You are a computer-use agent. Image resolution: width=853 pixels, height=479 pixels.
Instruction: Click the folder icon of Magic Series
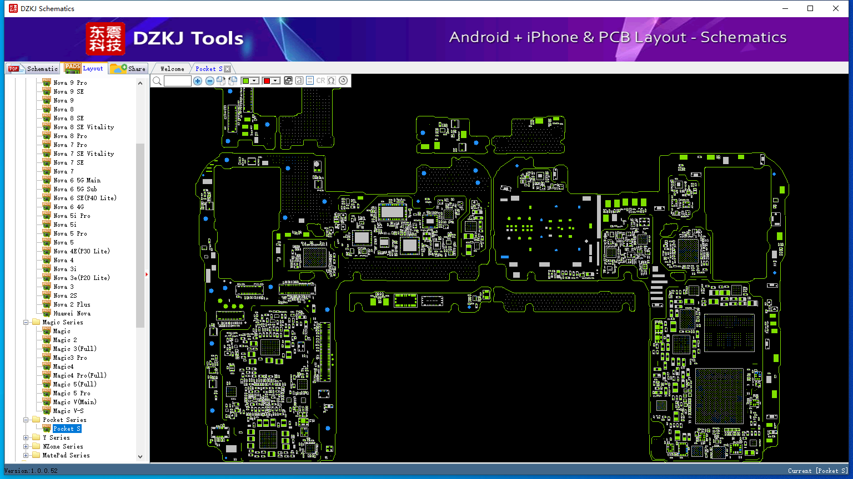pos(36,322)
